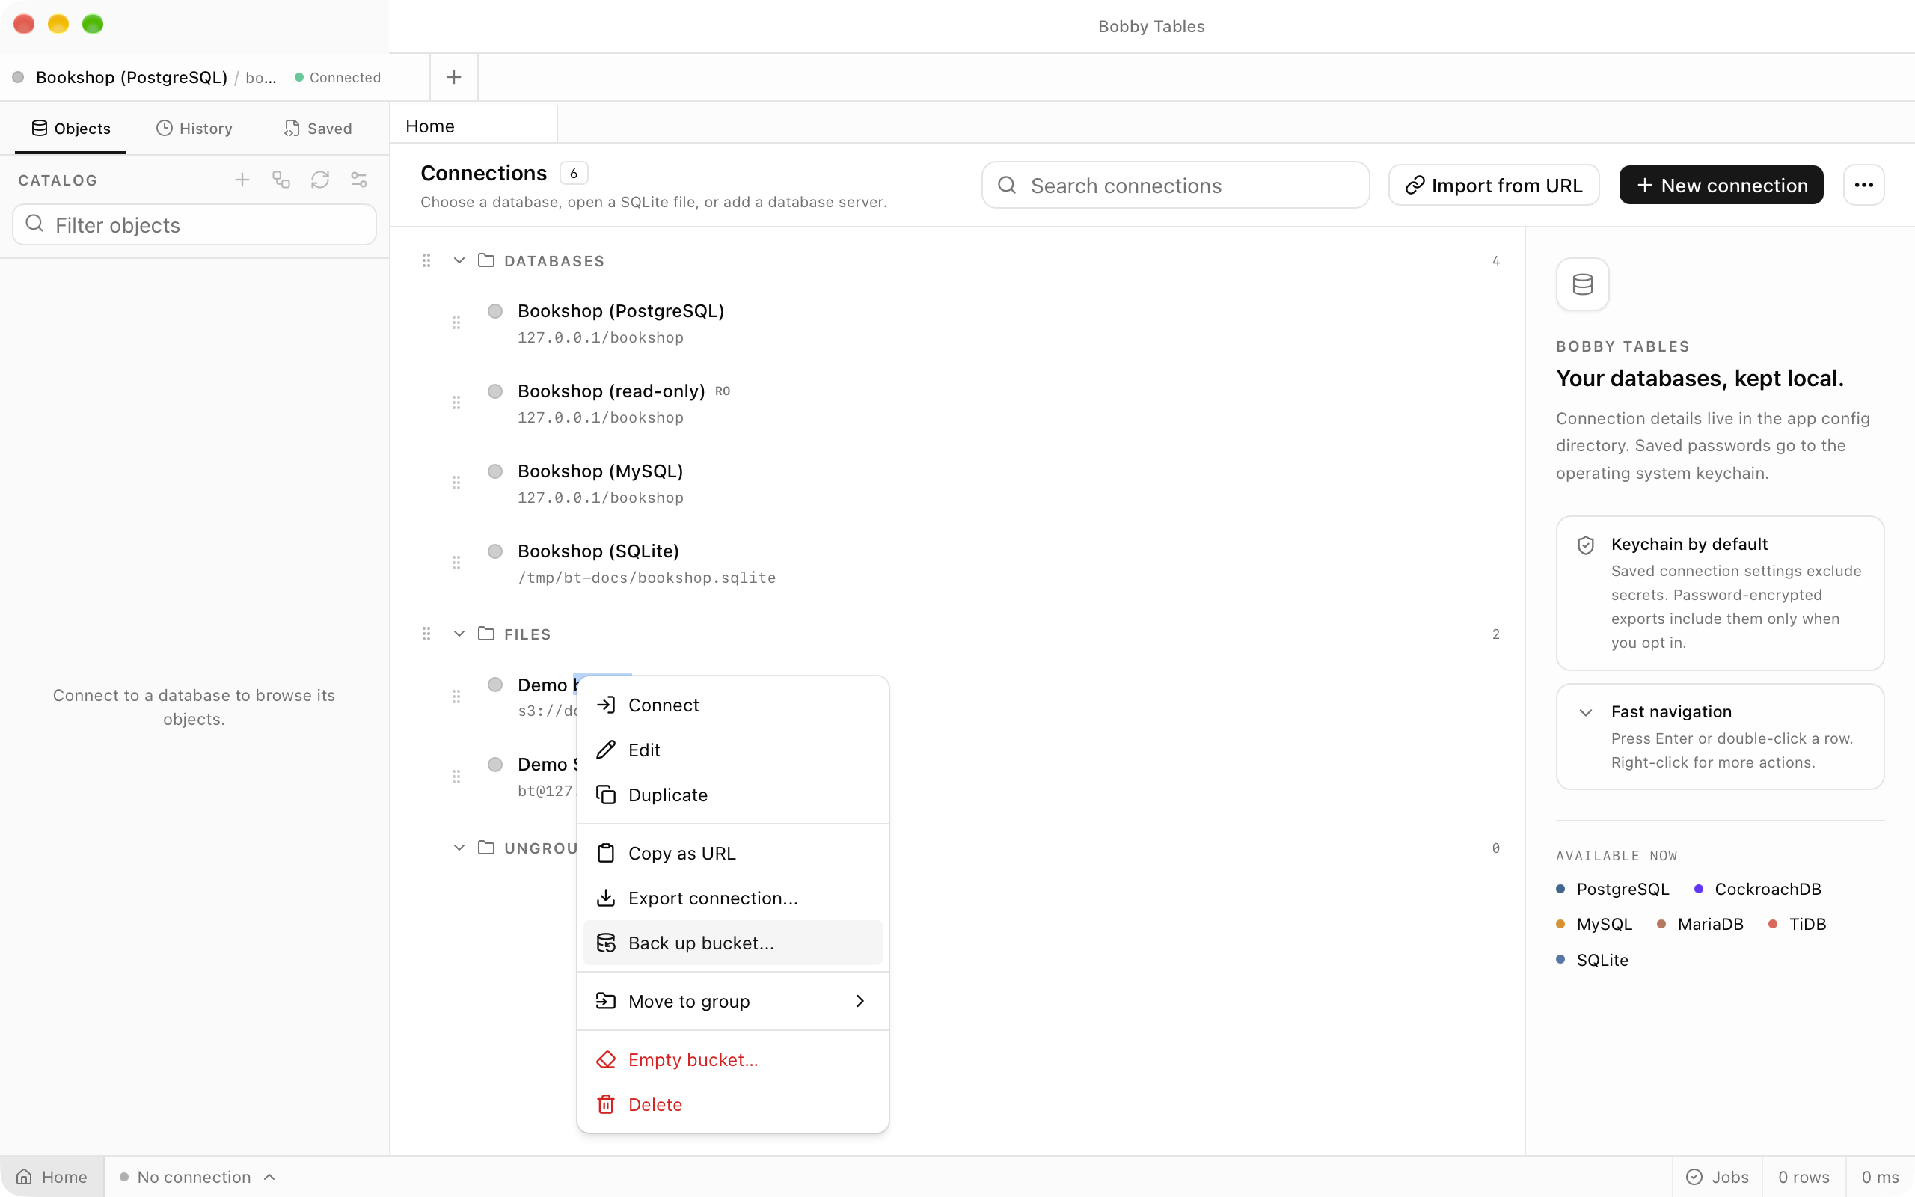Viewport: 1915px width, 1197px height.
Task: Choose Duplicate from context menu
Action: (732, 795)
